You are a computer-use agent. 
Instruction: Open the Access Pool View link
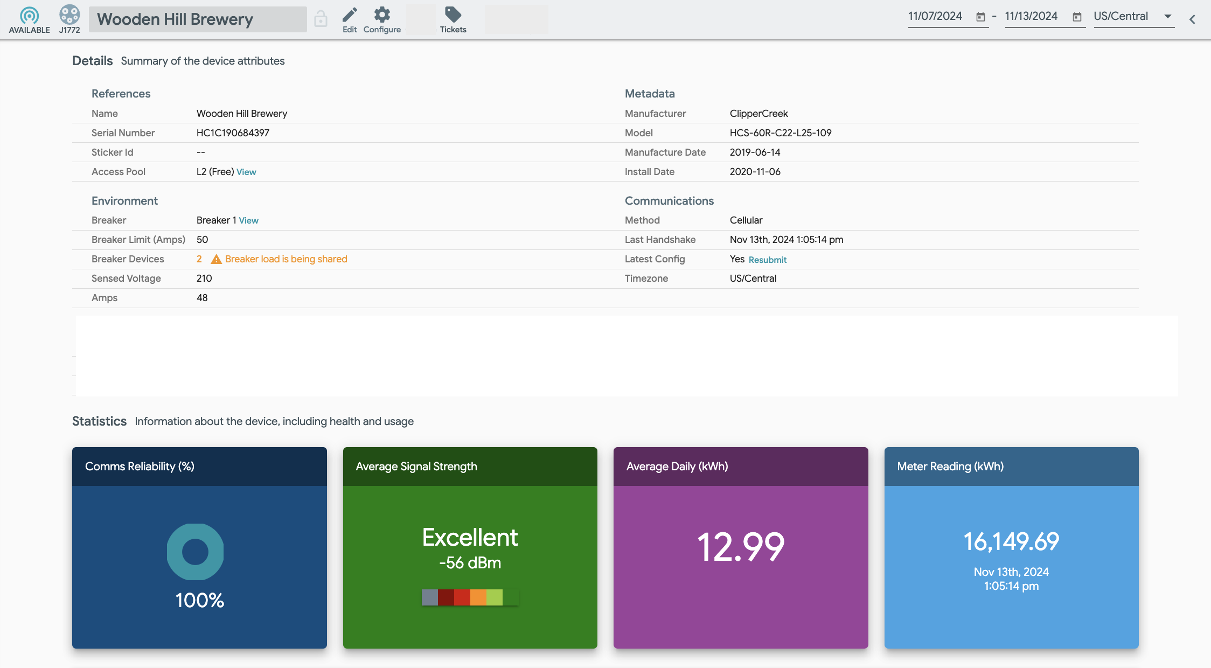[246, 172]
